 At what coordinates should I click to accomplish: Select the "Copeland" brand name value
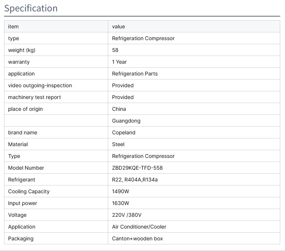[124, 132]
